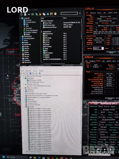
Task: Open the Bench tab in lower CPU-Z window
Action: tap(114, 61)
